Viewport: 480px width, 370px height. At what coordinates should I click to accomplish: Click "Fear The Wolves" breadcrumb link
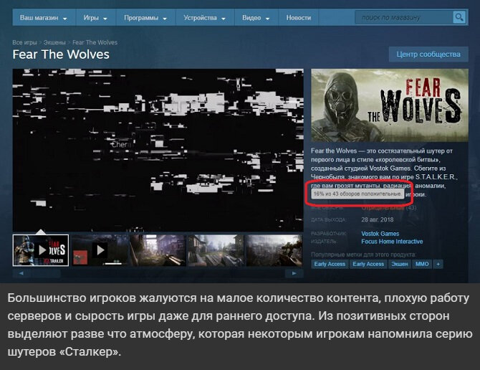click(95, 42)
